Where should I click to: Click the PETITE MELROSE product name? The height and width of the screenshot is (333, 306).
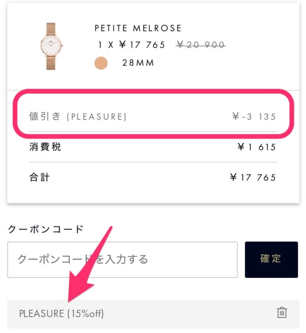pyautogui.click(x=138, y=28)
